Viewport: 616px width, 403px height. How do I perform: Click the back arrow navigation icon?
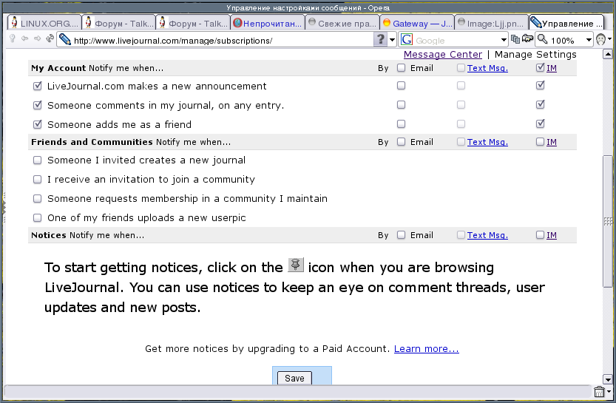click(x=24, y=39)
